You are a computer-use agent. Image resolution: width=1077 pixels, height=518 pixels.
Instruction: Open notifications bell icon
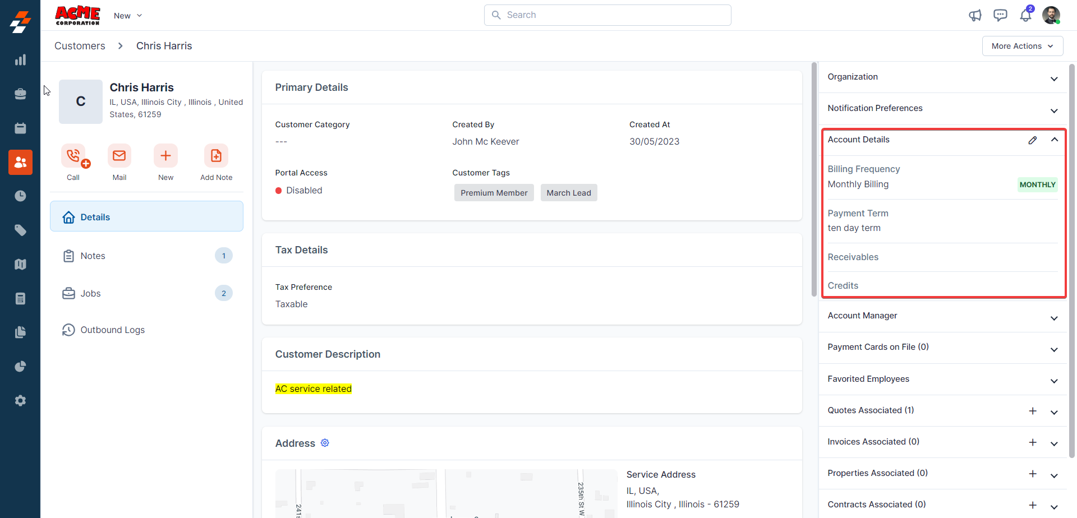pos(1025,15)
